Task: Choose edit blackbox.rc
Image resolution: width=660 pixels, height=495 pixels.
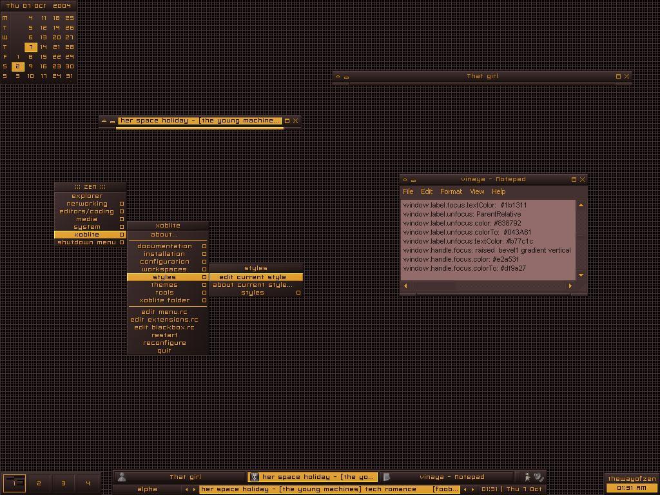Action: coord(168,327)
